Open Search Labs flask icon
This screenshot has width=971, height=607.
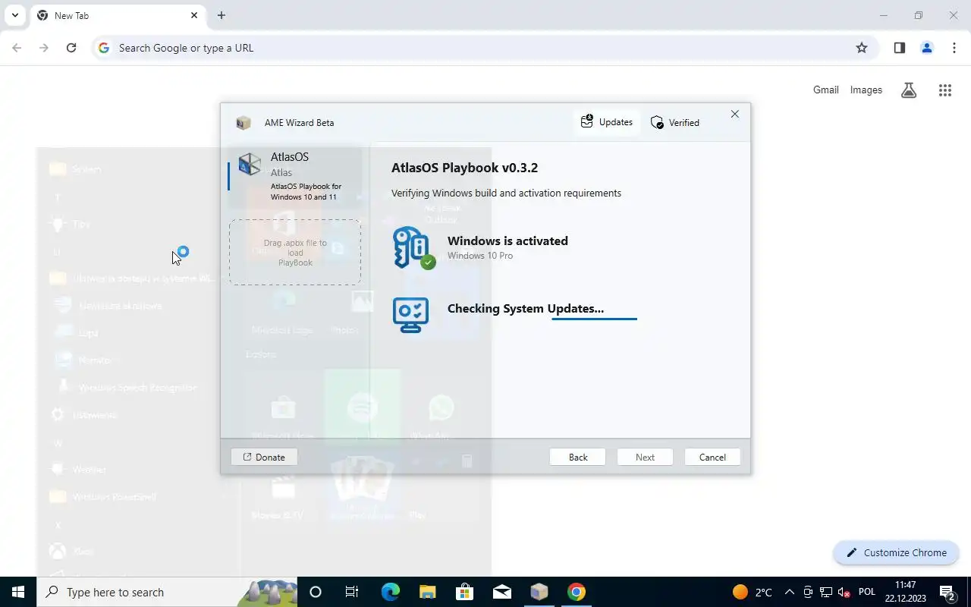[x=909, y=90]
